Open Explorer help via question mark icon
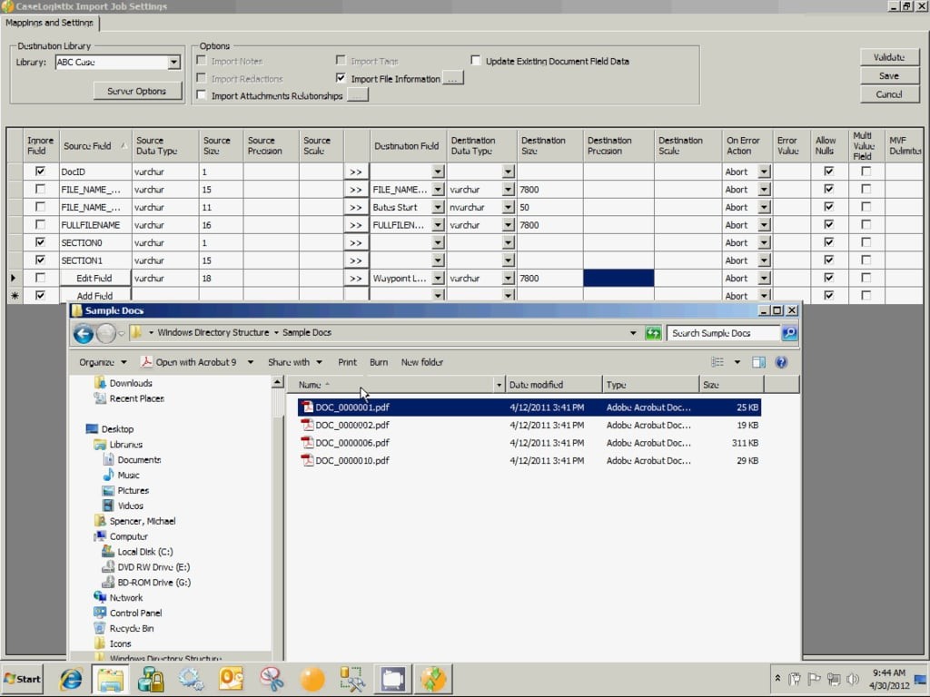 [781, 362]
